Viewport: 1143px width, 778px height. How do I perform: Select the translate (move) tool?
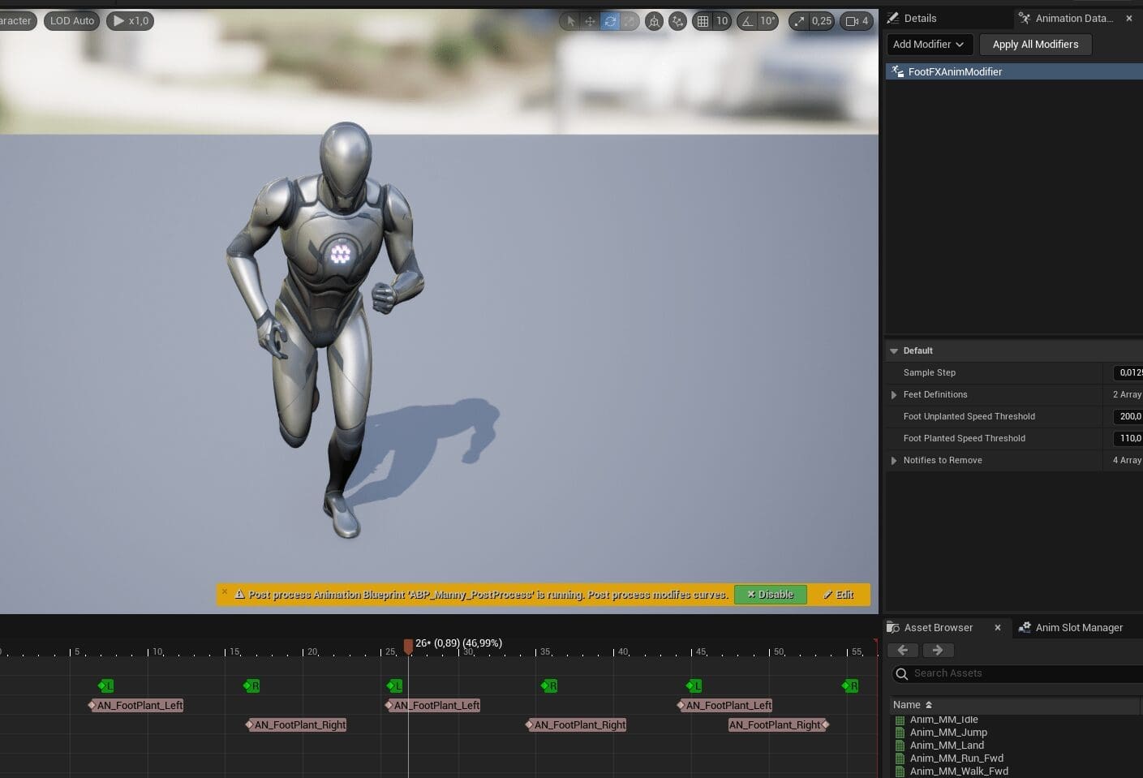pyautogui.click(x=591, y=21)
